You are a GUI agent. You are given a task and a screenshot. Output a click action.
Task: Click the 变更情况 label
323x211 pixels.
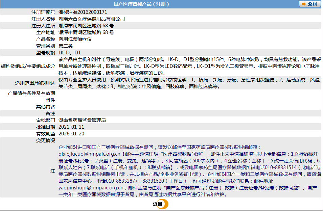point(46,140)
